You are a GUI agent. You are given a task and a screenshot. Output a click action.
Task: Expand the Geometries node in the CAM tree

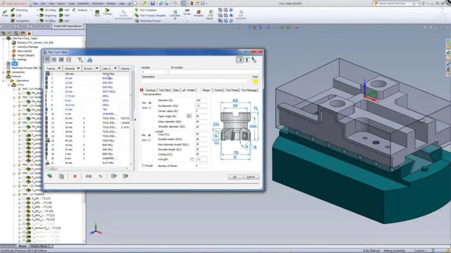click(x=4, y=72)
